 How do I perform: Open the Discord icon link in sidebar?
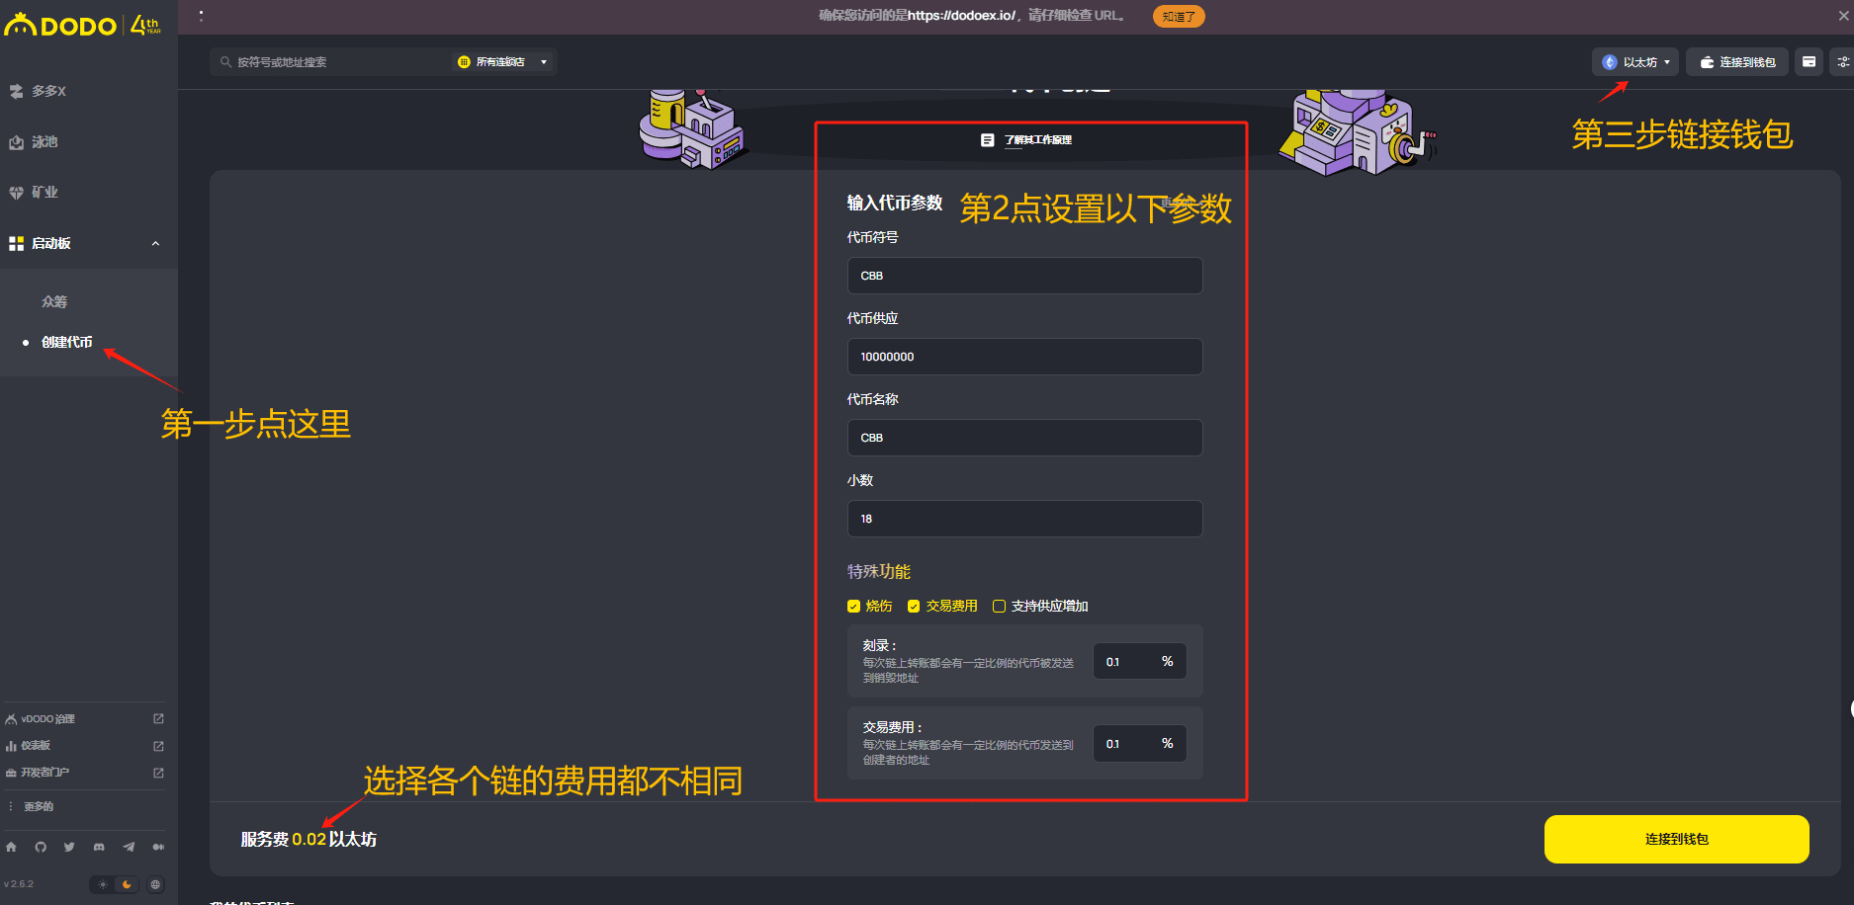pyautogui.click(x=99, y=847)
